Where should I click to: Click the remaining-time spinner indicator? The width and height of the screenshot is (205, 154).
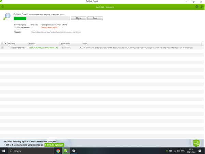pyautogui.click(x=32, y=27)
